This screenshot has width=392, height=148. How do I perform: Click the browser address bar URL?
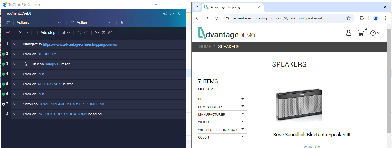[x=278, y=18]
